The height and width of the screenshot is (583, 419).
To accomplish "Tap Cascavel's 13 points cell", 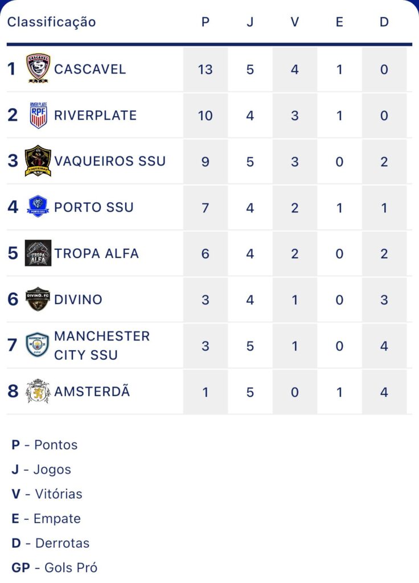I will click(205, 69).
